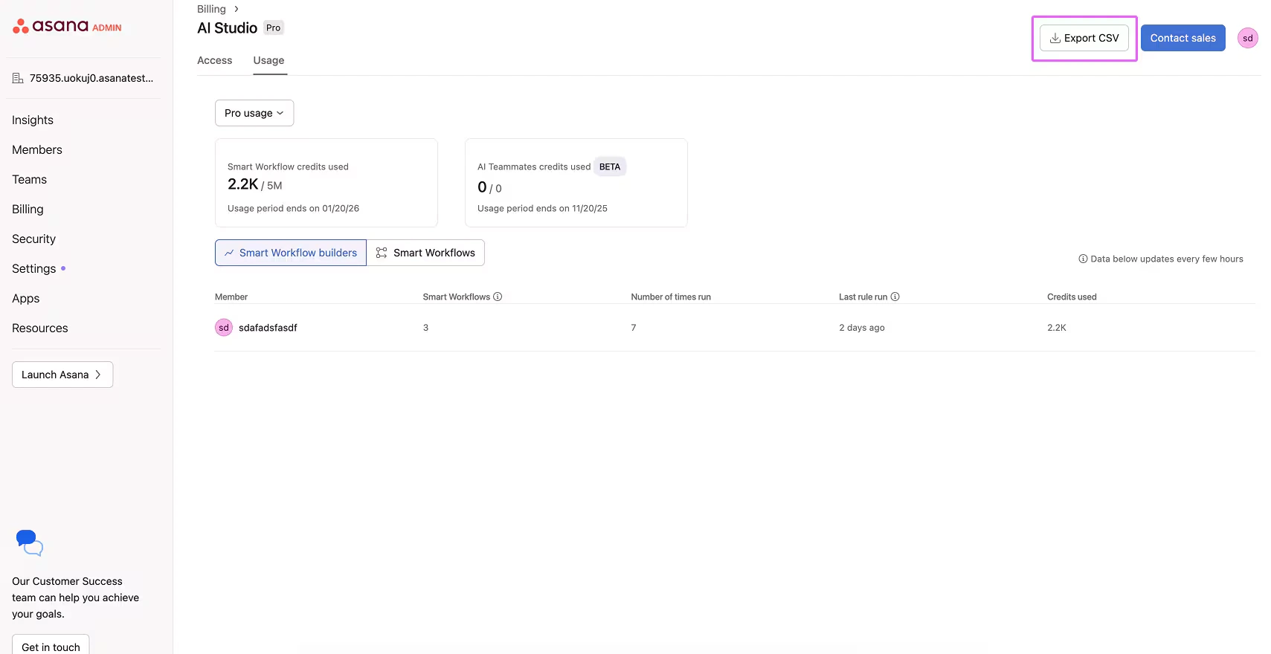Click the download icon on Export CSV
Image resolution: width=1271 pixels, height=654 pixels.
coord(1055,37)
